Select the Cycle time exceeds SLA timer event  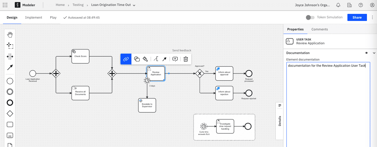tap(203, 126)
